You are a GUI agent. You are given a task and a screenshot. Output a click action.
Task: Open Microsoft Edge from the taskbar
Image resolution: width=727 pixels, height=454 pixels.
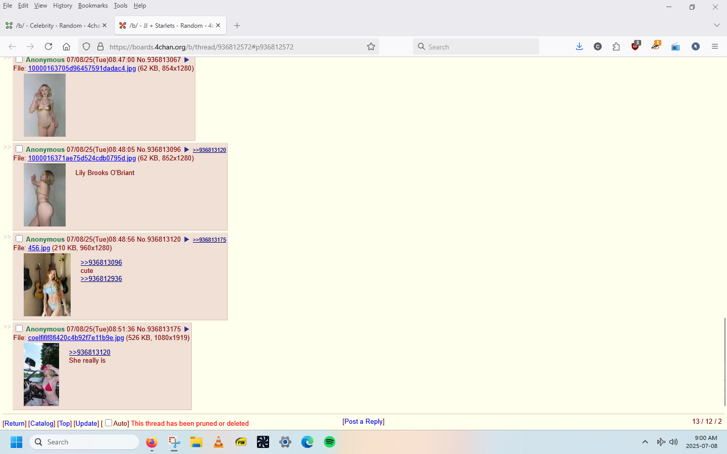(307, 442)
